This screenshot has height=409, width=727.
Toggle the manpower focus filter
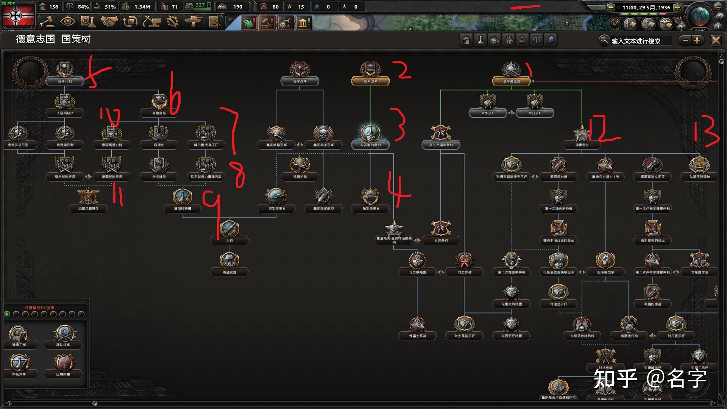pos(509,40)
